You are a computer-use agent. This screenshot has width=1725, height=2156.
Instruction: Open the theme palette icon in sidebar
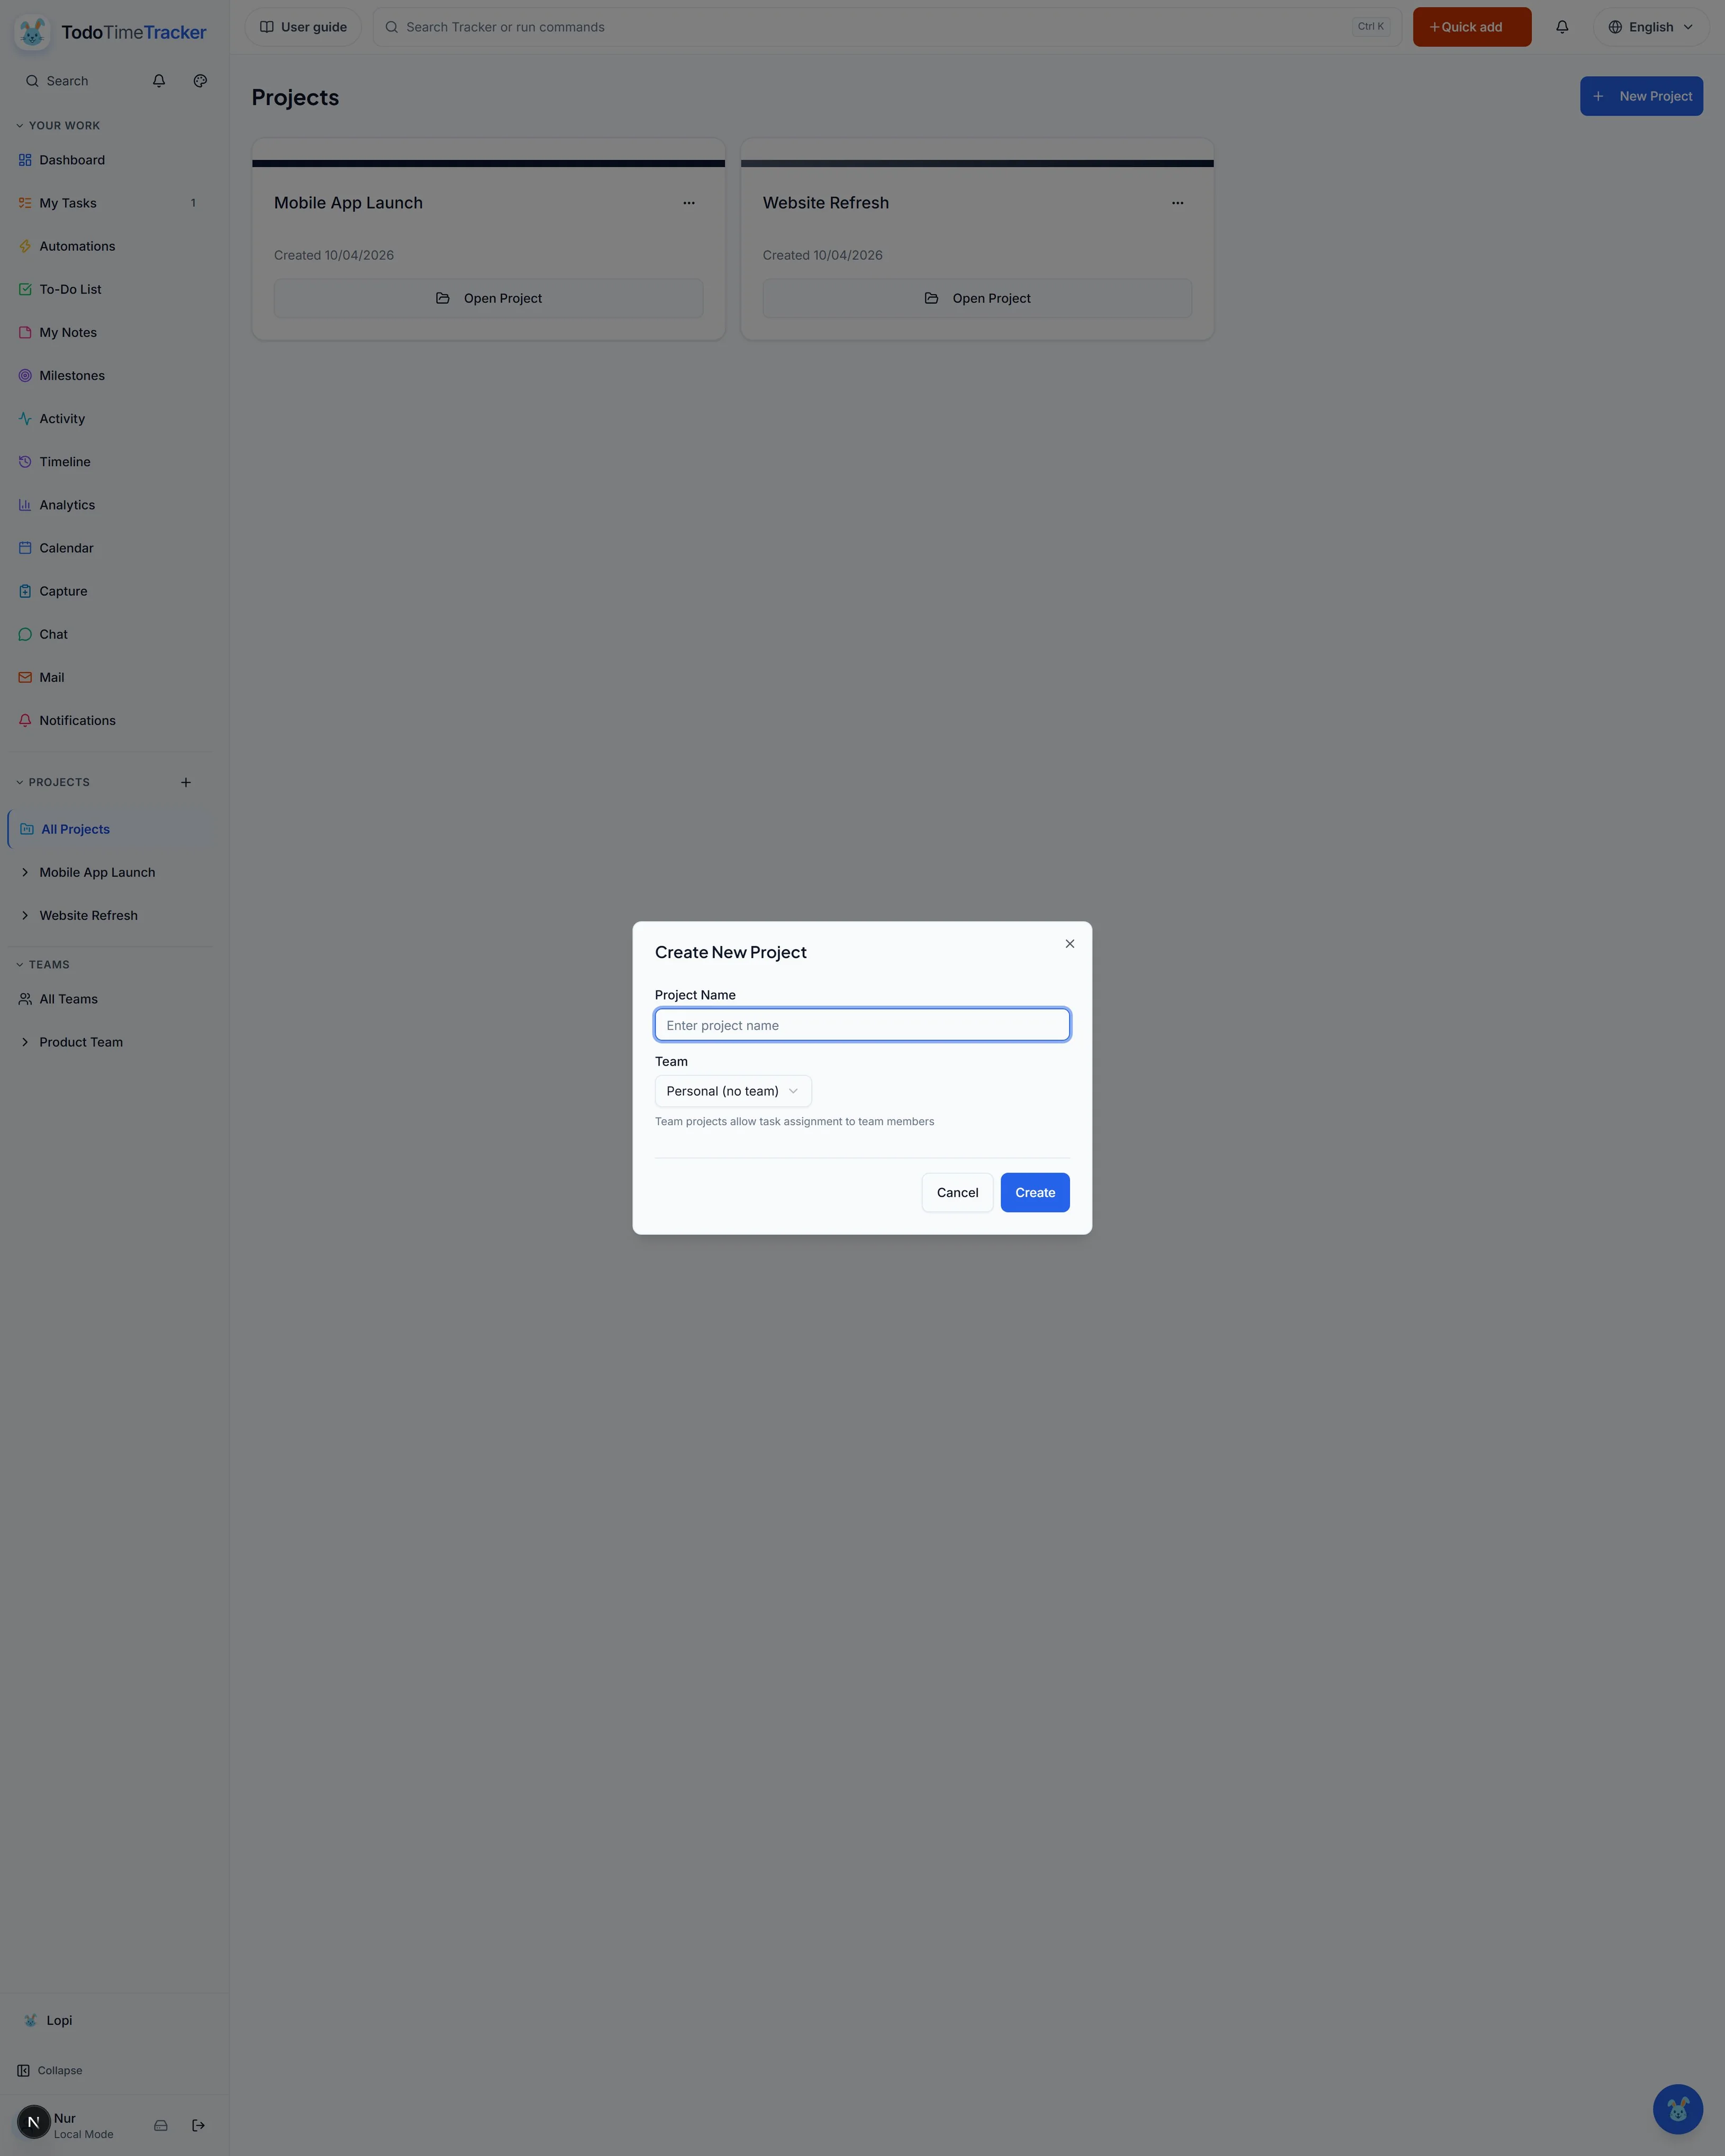pos(200,81)
